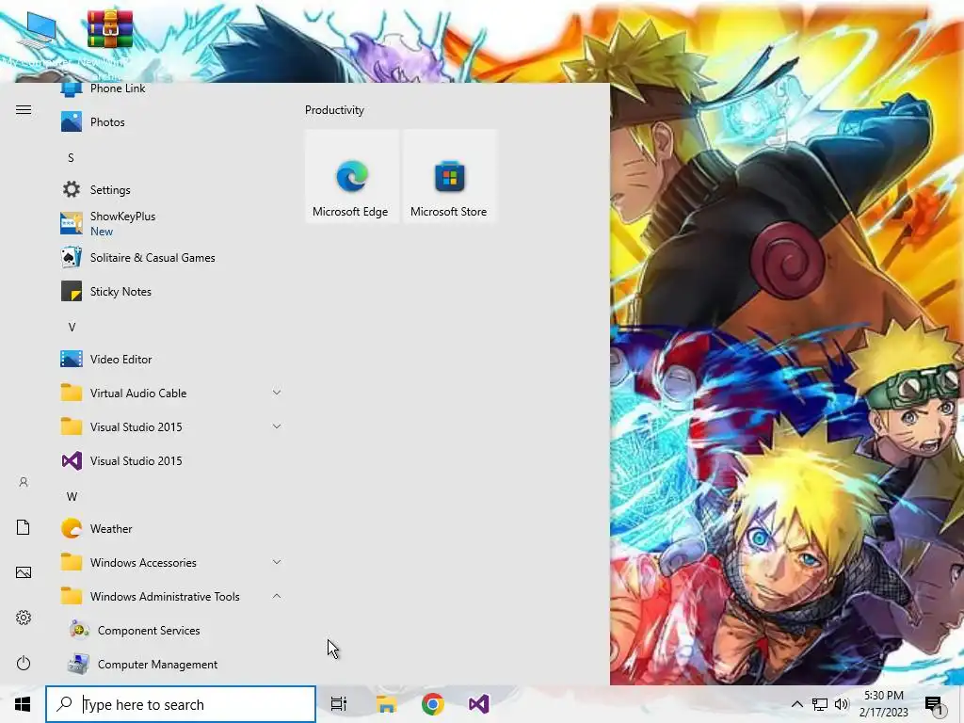Open the volume speaker tray icon
Viewport: 964px width, 723px height.
click(842, 704)
